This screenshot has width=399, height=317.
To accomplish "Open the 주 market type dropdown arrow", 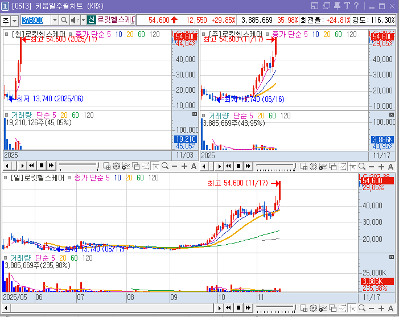I will pyautogui.click(x=14, y=20).
